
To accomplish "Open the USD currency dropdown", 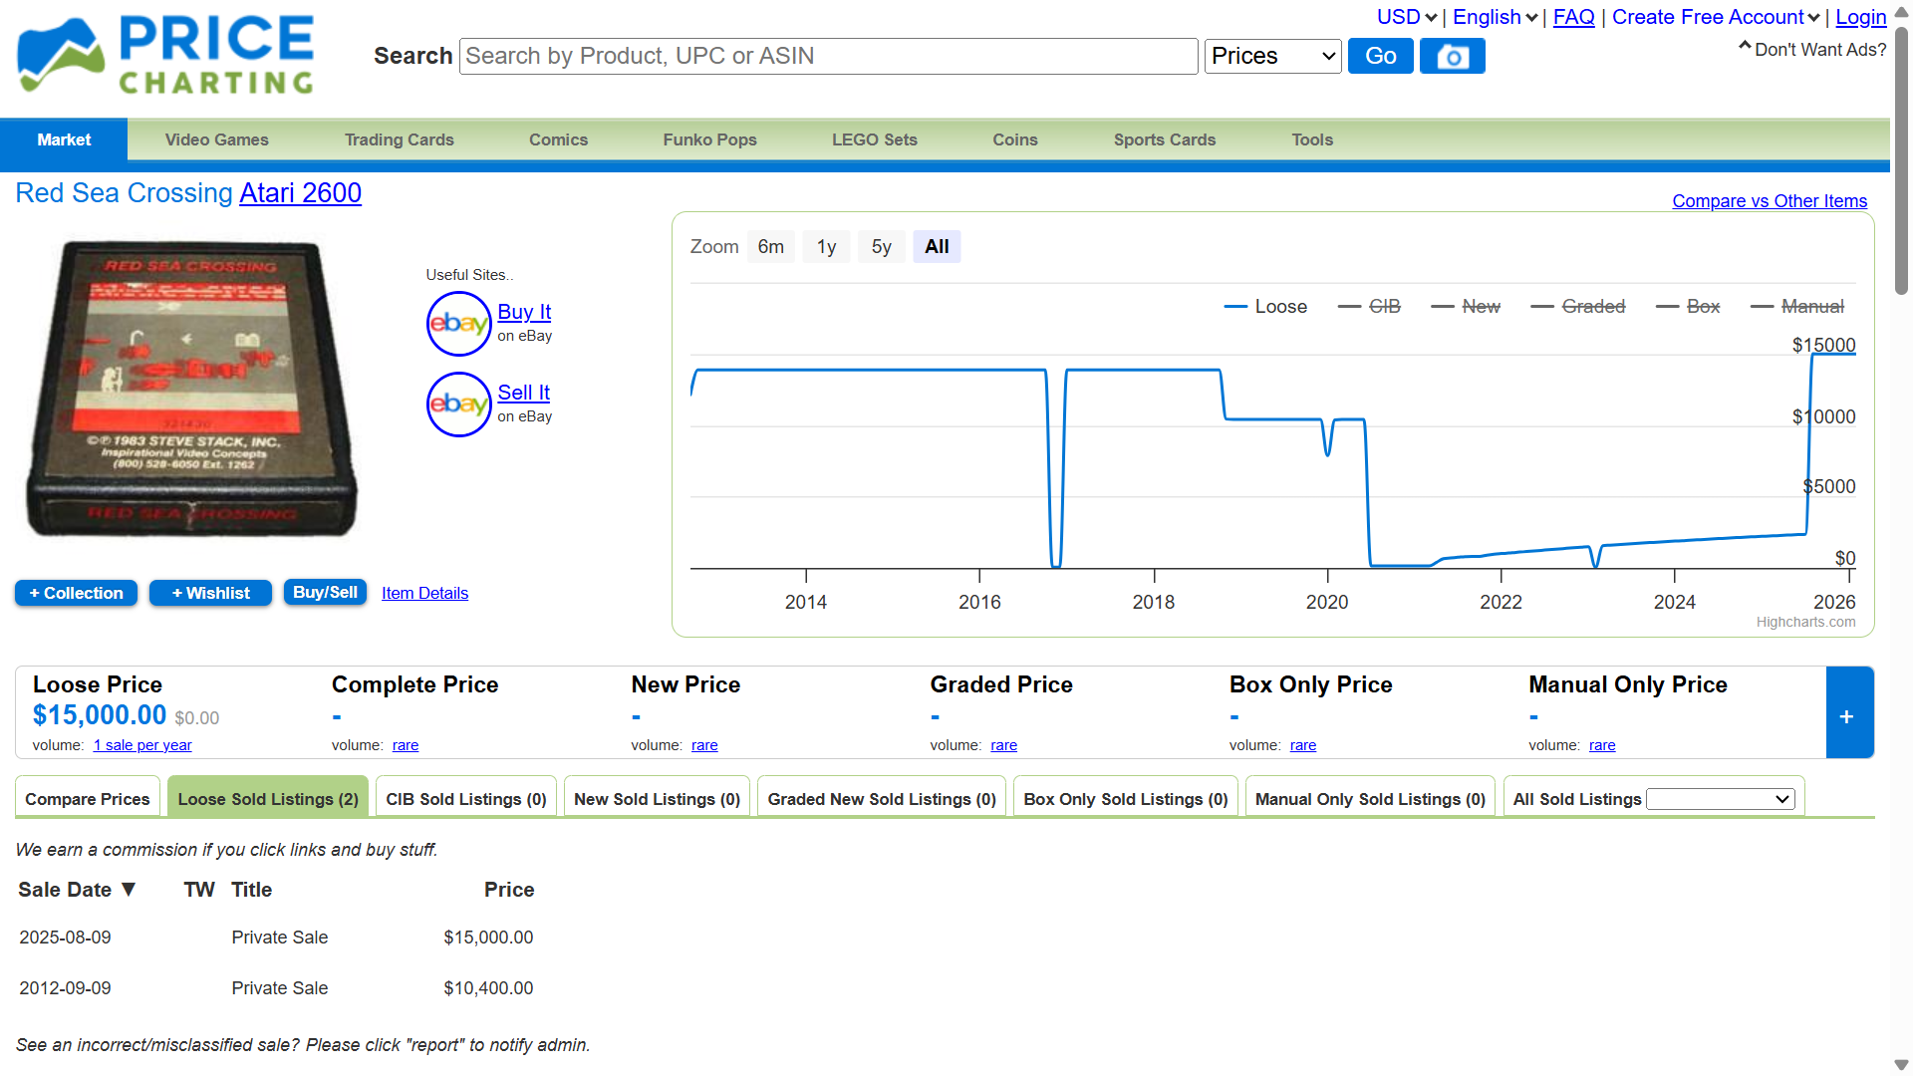I will tap(1406, 17).
